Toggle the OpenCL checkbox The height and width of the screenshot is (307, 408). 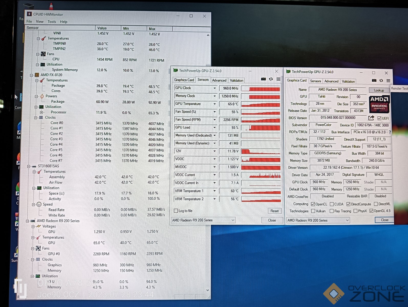point(313,204)
